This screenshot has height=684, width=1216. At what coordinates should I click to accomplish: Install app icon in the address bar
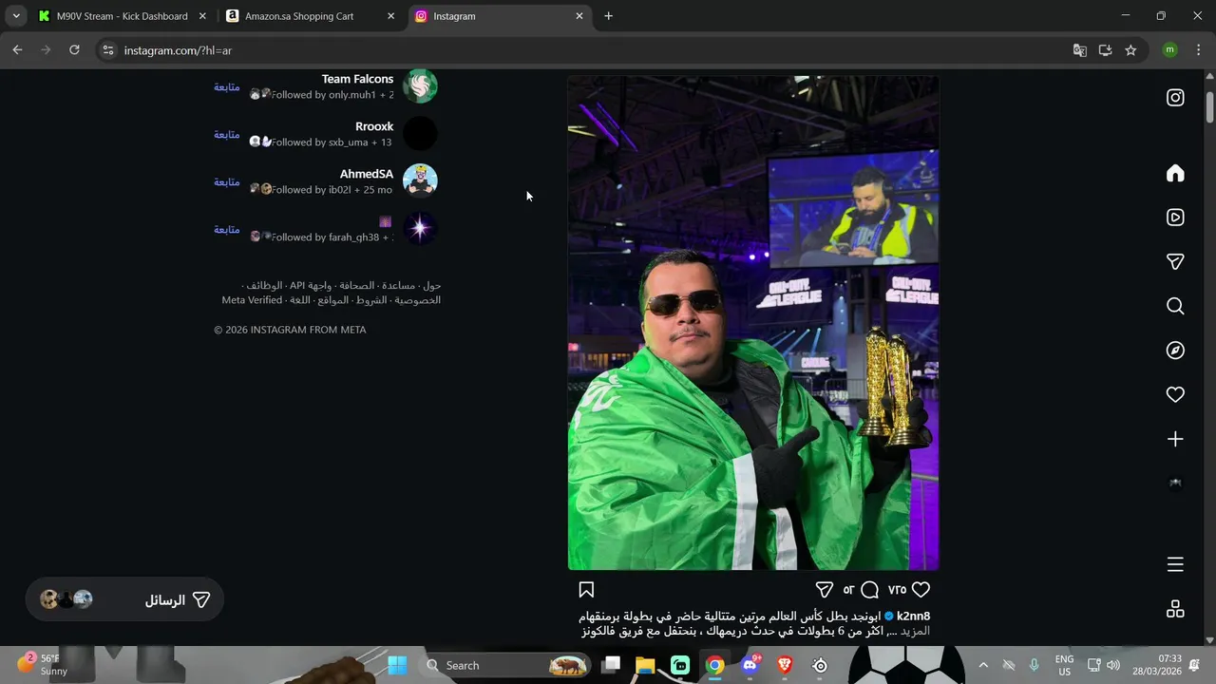coord(1105,50)
